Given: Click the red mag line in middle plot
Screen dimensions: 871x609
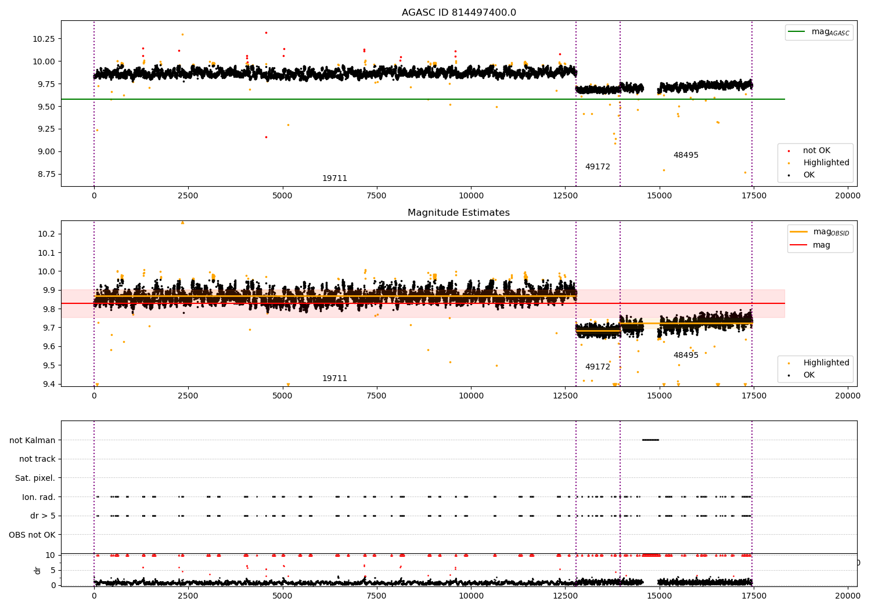Looking at the screenshot, I should (423, 303).
